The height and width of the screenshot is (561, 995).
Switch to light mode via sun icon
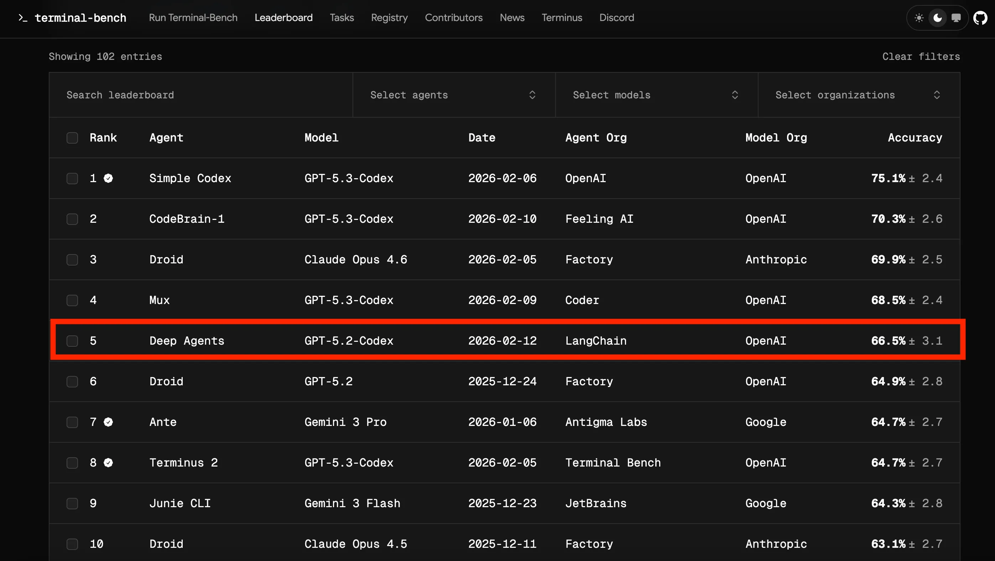[x=919, y=18]
